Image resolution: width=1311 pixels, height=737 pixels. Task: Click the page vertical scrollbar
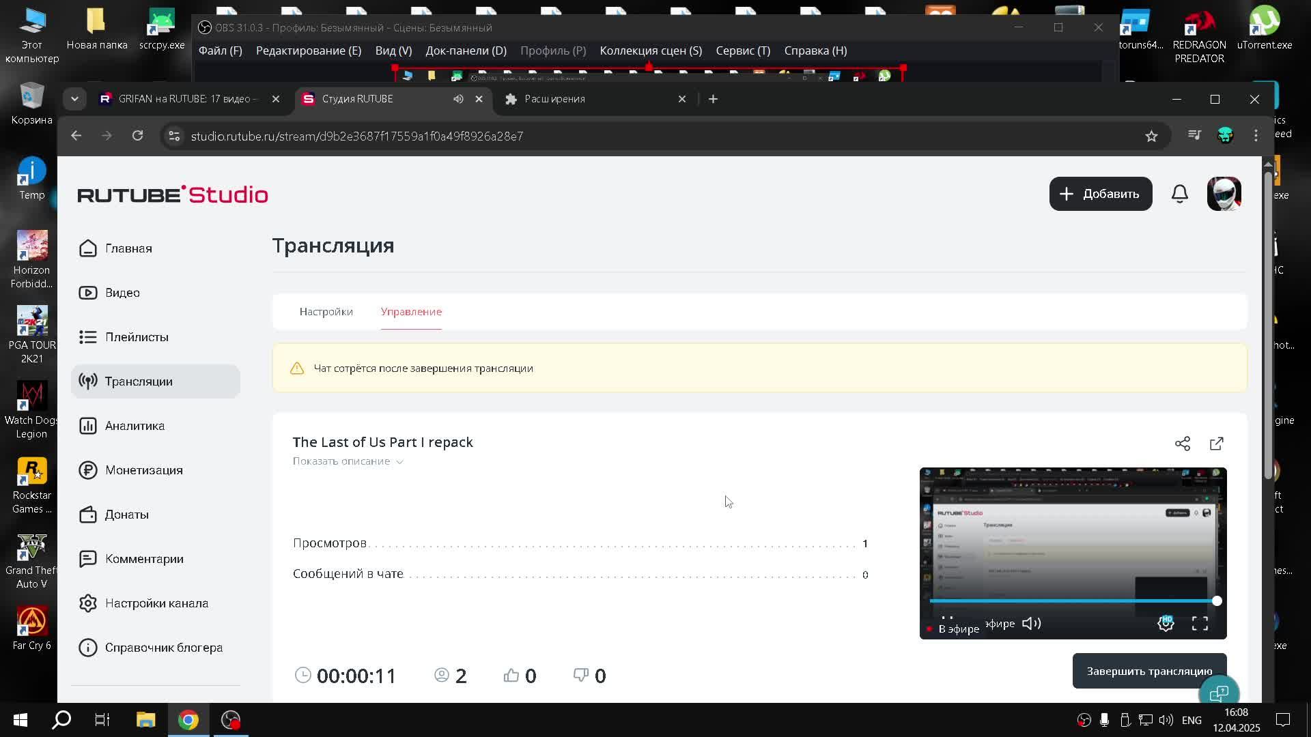coord(1268,324)
